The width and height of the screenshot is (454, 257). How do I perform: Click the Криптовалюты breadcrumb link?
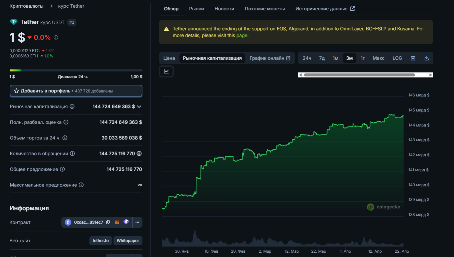pos(26,6)
